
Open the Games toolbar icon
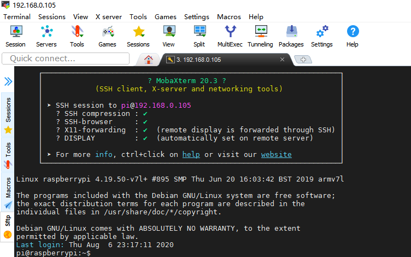[x=108, y=36]
